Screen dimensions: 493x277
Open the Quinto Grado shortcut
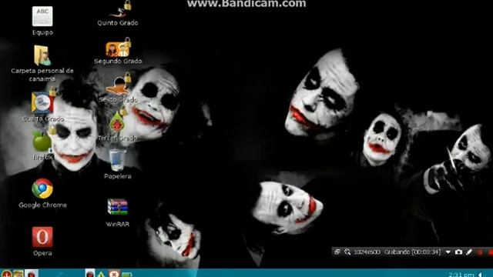click(x=119, y=9)
